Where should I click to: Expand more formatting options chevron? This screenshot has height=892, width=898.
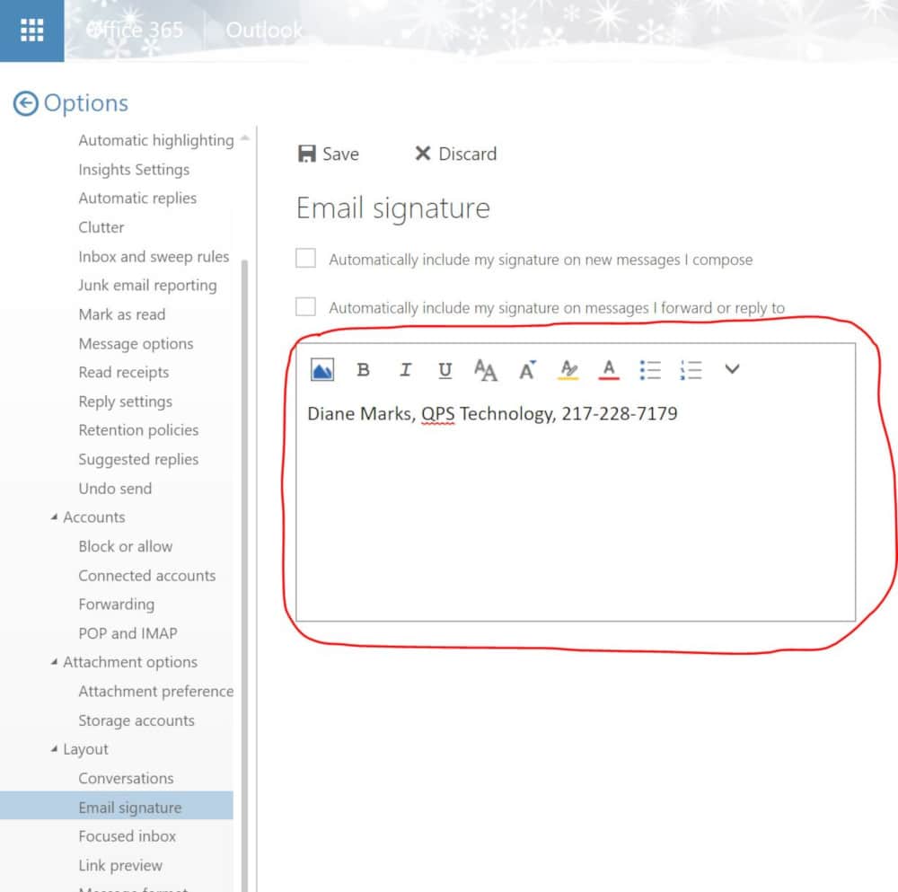click(732, 368)
